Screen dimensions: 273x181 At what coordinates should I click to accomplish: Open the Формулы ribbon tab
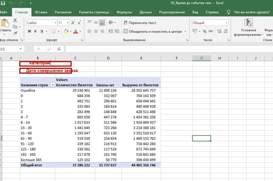124,12
